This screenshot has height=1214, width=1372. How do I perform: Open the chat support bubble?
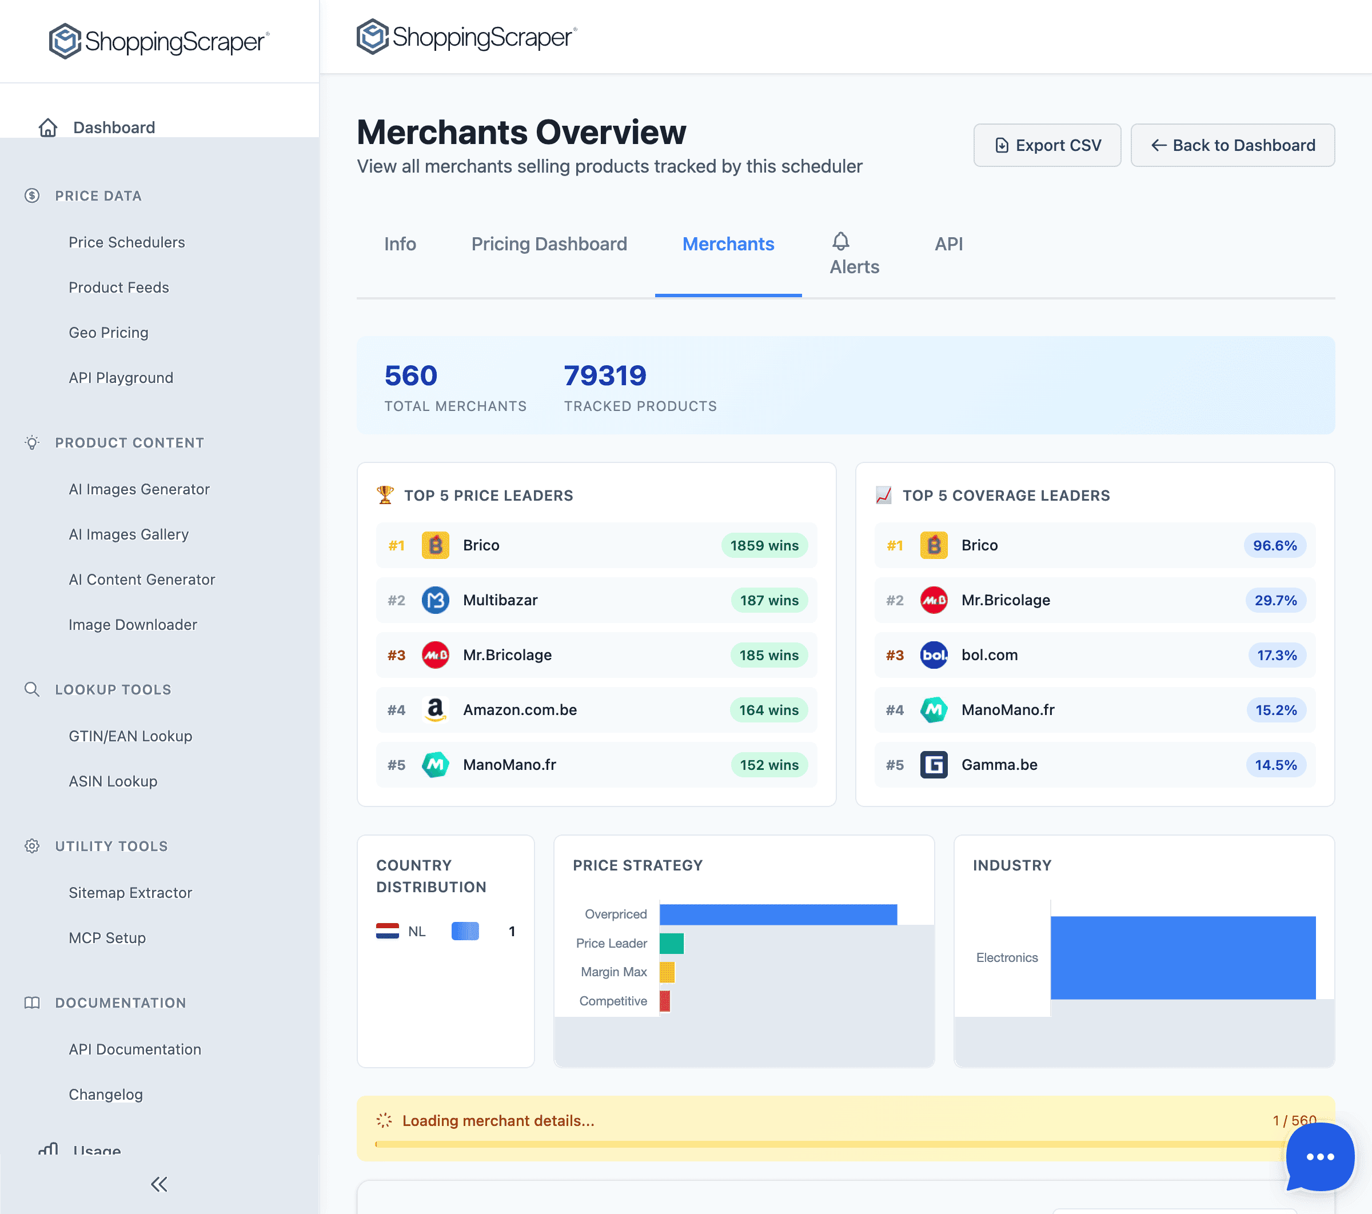pos(1319,1156)
